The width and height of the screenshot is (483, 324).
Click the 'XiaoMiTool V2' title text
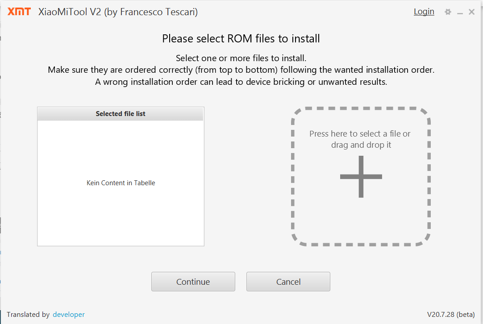click(x=118, y=12)
